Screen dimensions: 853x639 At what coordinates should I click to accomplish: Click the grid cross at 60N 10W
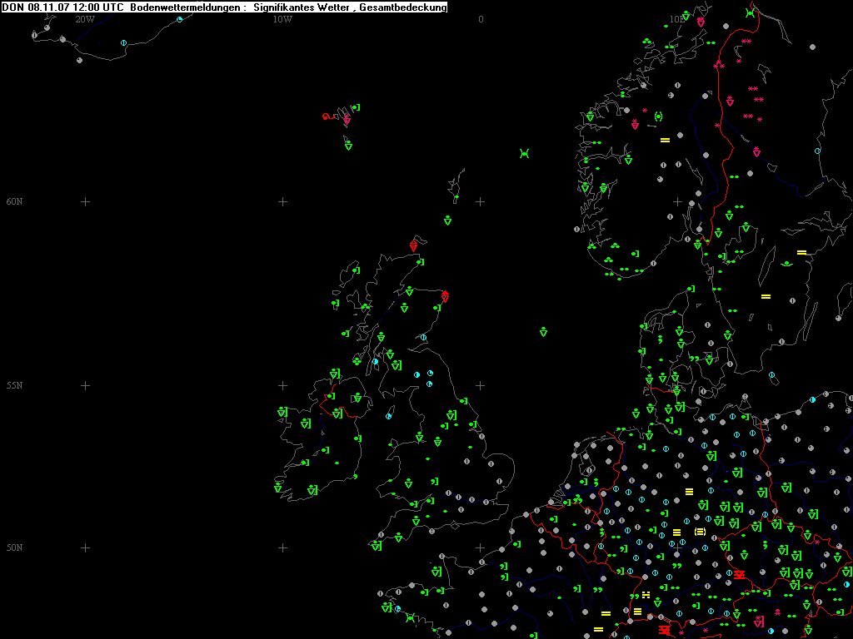point(282,201)
